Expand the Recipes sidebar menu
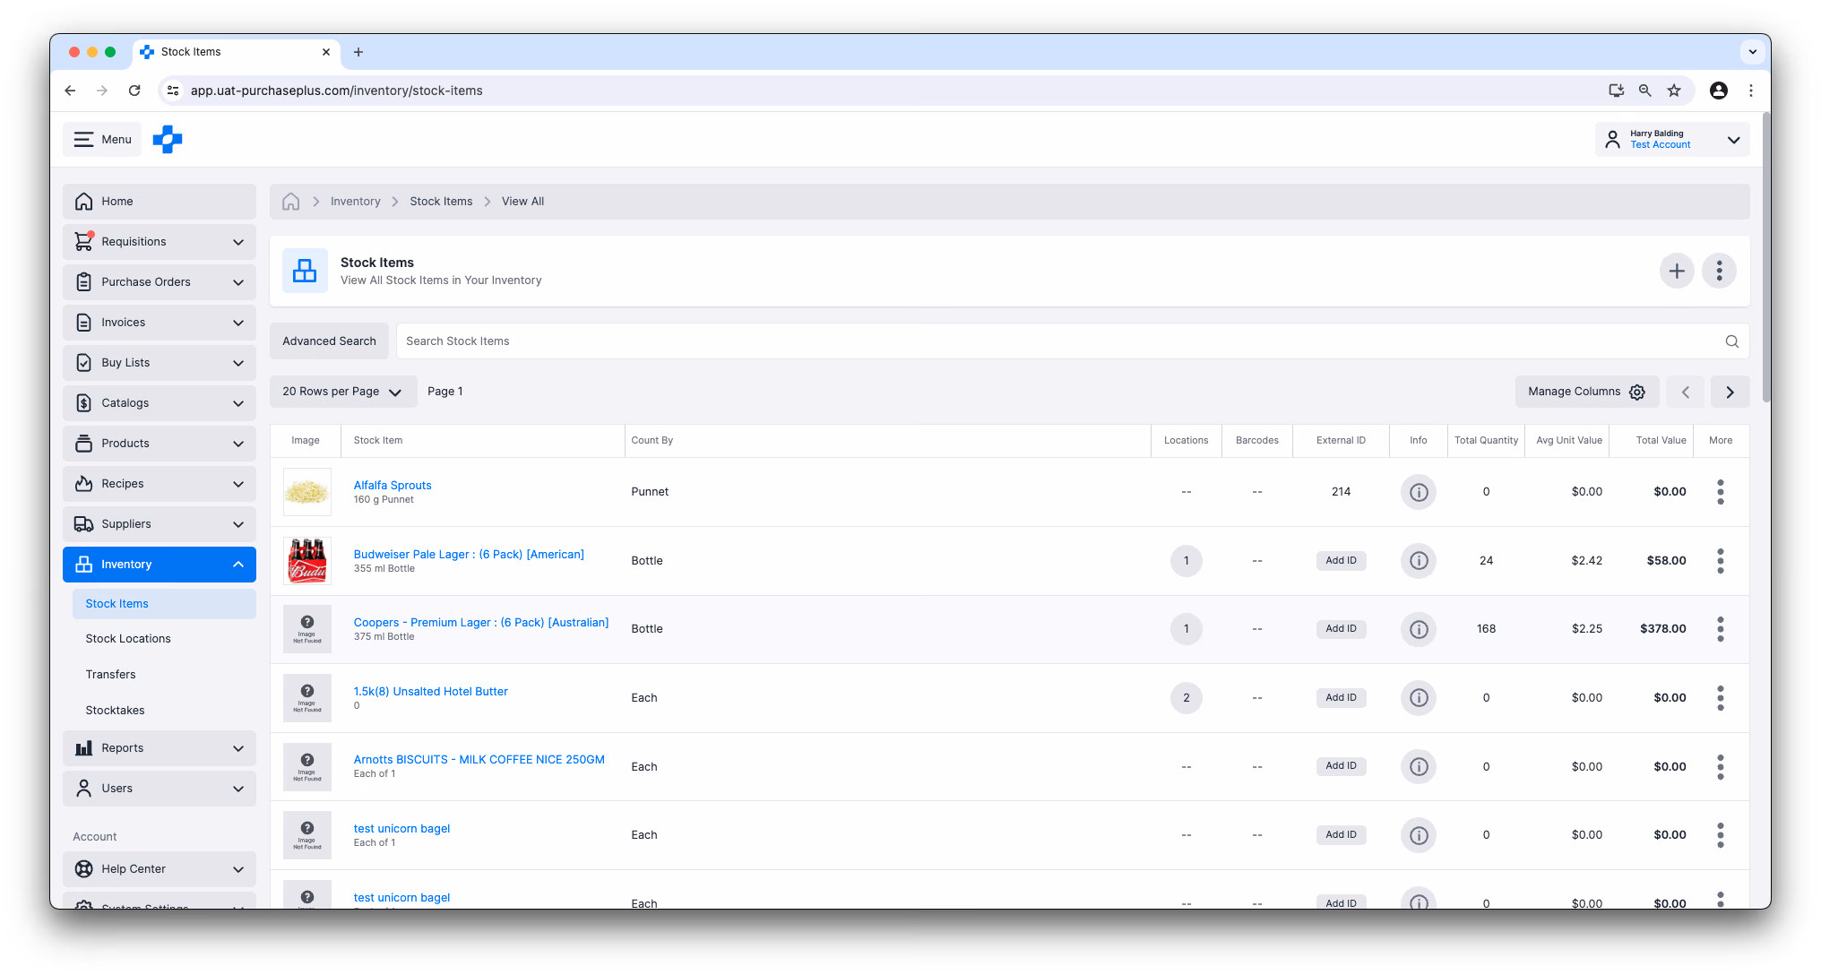 pyautogui.click(x=160, y=484)
